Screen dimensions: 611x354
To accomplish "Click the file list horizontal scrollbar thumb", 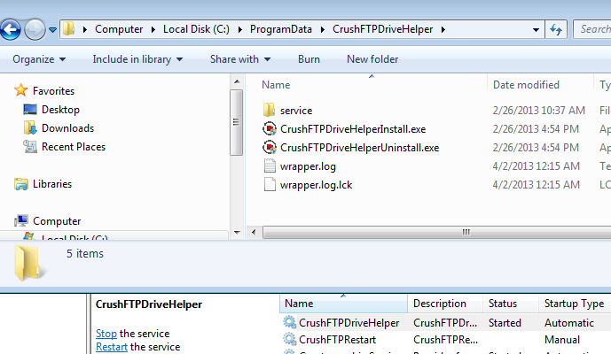I will click(437, 232).
